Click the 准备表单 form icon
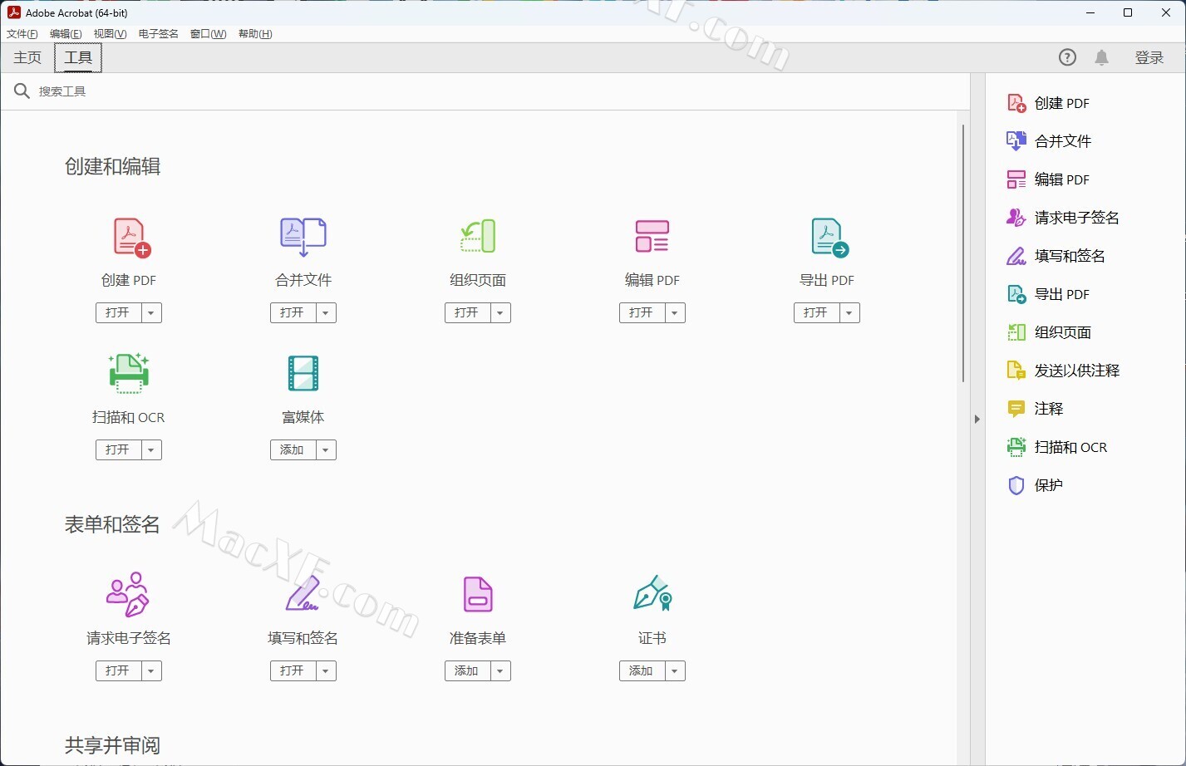The height and width of the screenshot is (766, 1186). pyautogui.click(x=478, y=594)
